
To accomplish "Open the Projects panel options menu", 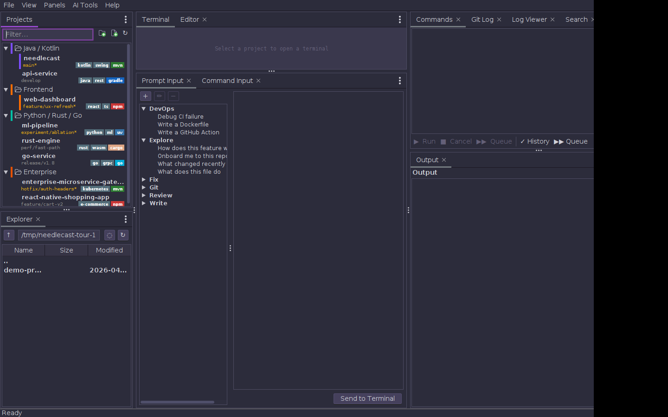I will tap(126, 19).
